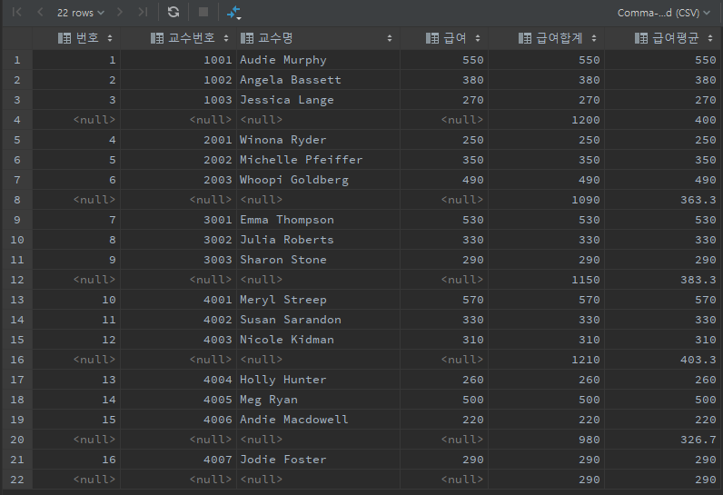The image size is (723, 495).
Task: Select the Meg Ryan cell
Action: pos(318,400)
